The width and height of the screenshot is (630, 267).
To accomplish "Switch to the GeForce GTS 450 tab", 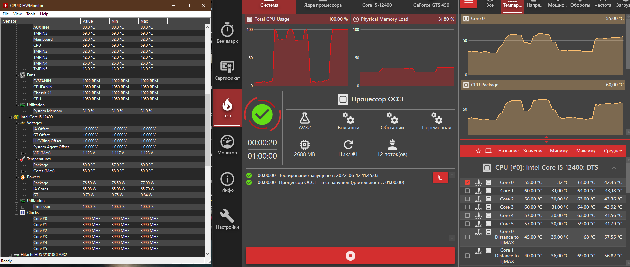I will coord(431,5).
